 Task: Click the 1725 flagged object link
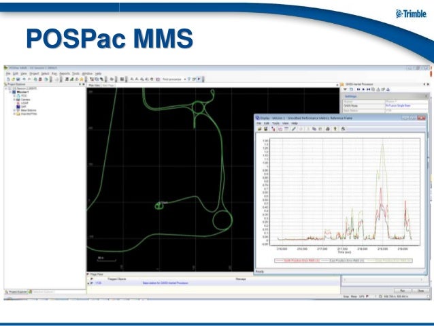pyautogui.click(x=98, y=283)
